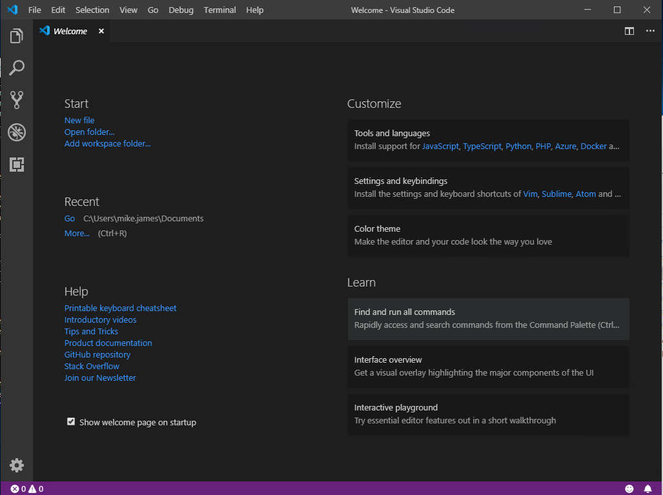Open the Selection menu

point(92,10)
